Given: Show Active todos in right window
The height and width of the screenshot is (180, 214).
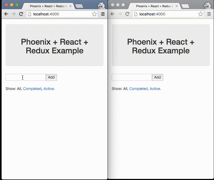Looking at the screenshot, I should coord(155,89).
